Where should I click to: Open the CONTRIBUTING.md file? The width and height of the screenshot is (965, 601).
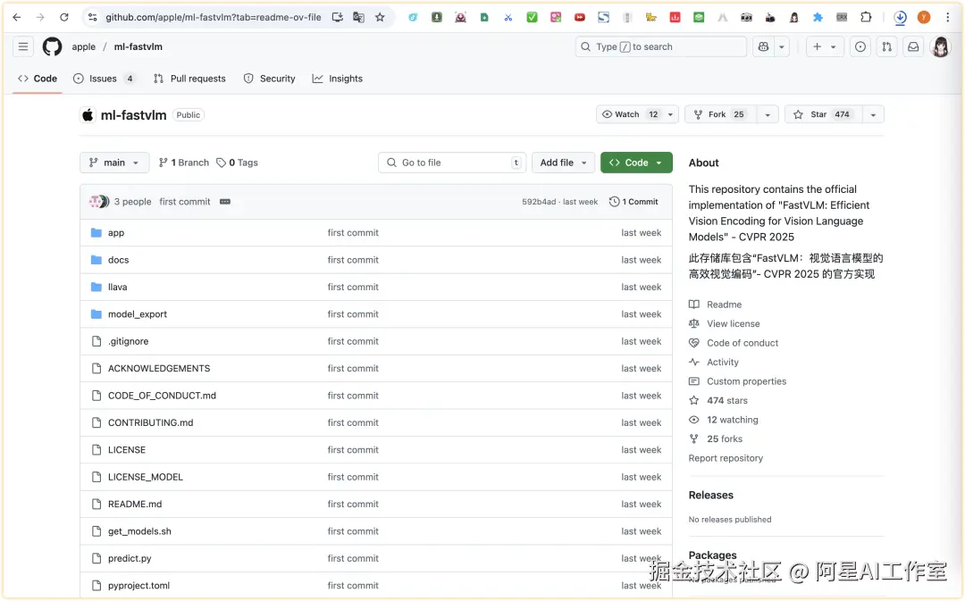tap(150, 422)
